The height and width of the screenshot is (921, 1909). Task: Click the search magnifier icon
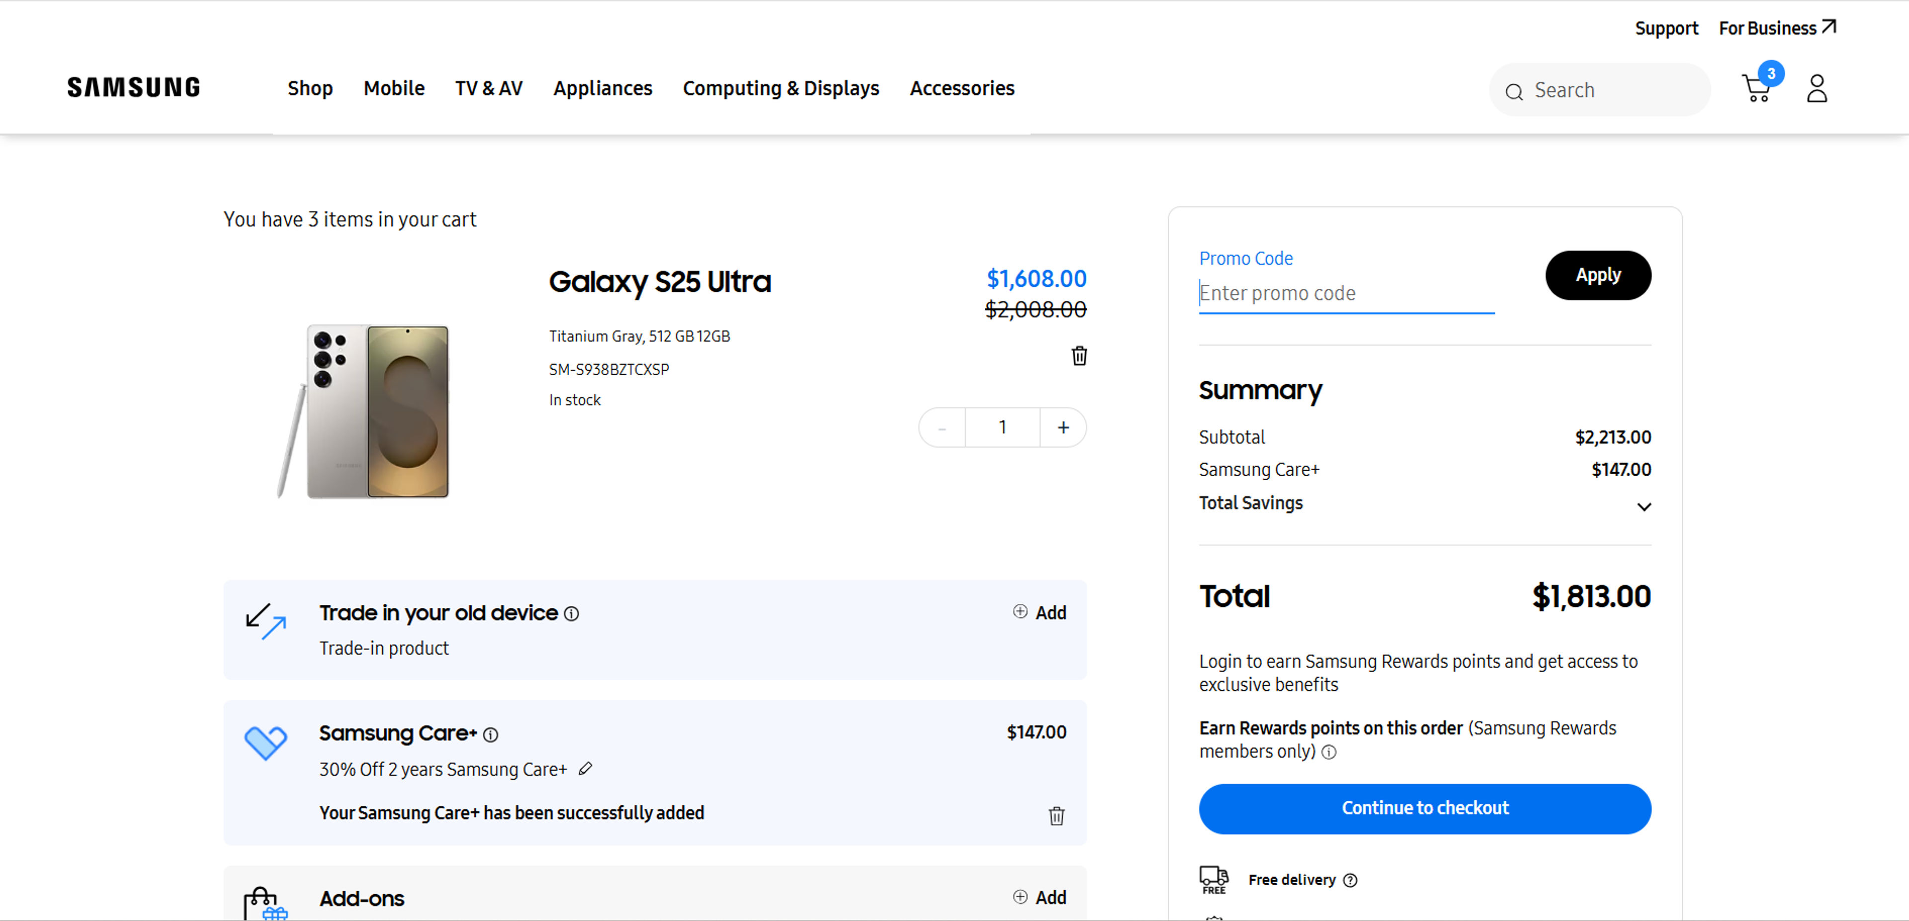1514,91
